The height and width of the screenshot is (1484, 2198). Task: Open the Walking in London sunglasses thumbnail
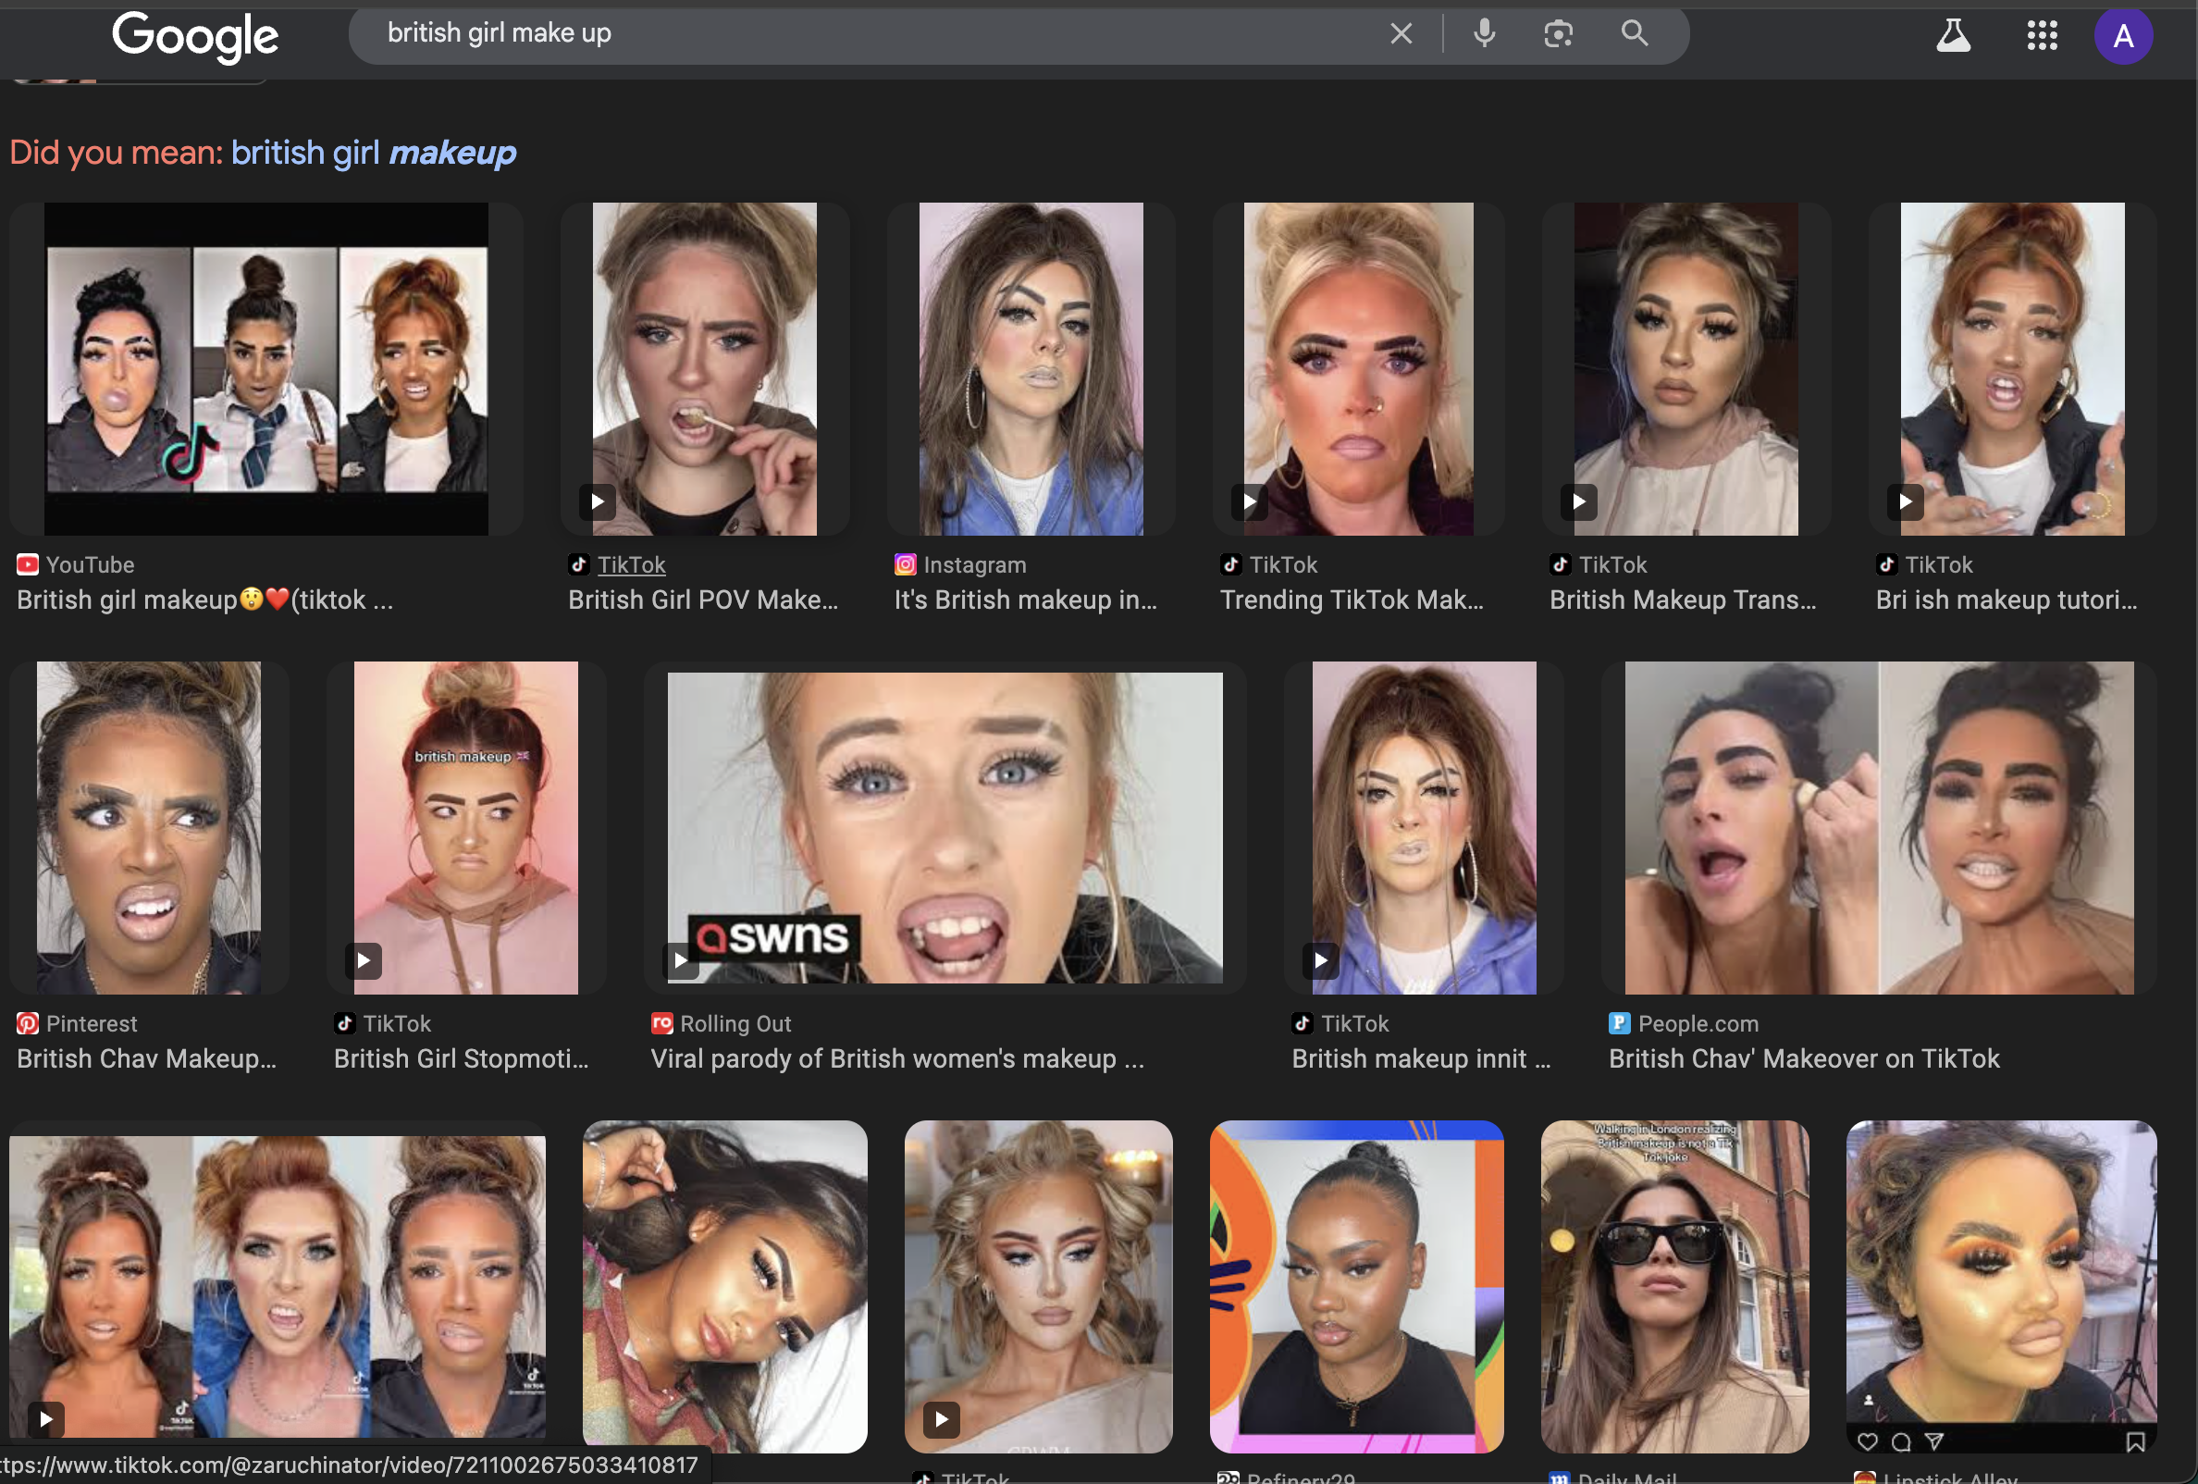point(1674,1286)
